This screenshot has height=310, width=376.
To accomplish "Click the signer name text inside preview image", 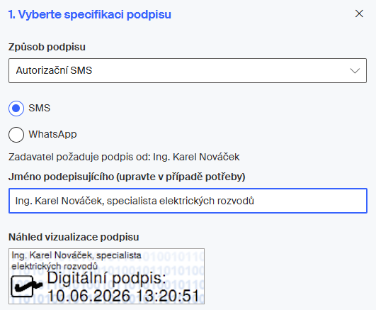I will pyautogui.click(x=76, y=260).
